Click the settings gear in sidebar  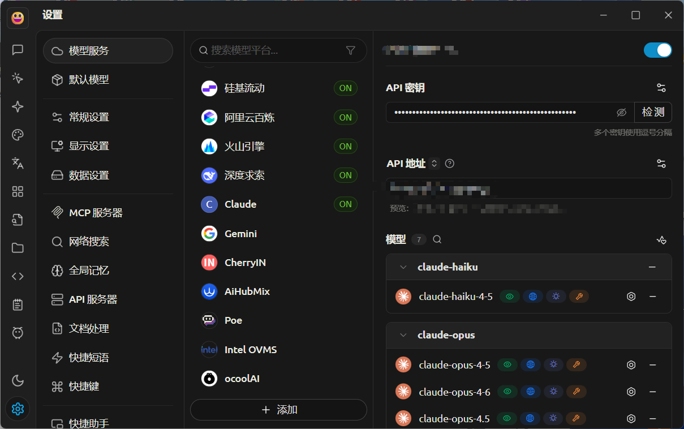(x=18, y=409)
